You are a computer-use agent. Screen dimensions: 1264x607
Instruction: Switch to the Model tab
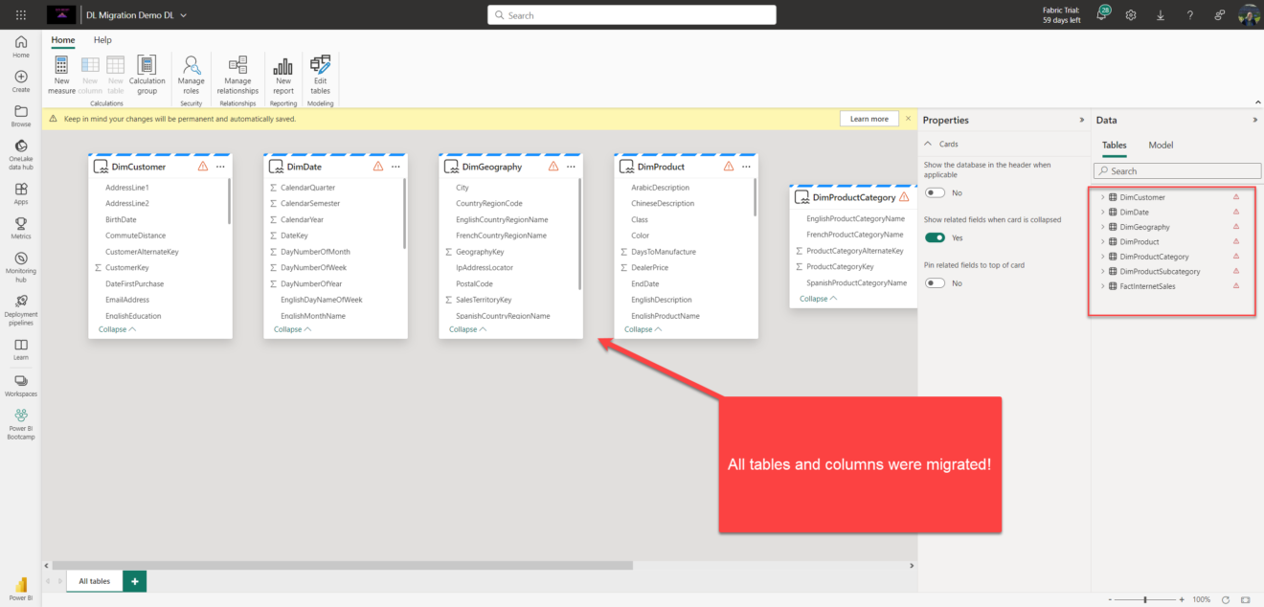coord(1161,145)
